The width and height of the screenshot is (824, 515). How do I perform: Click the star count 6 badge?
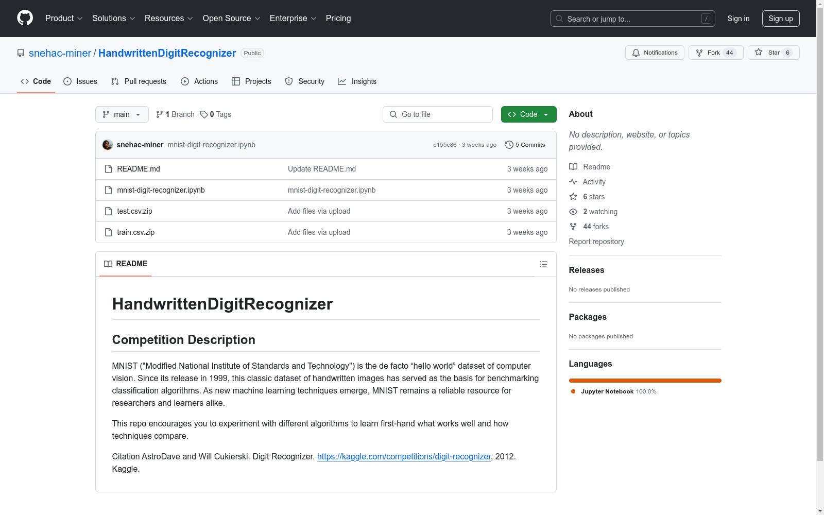pos(787,53)
